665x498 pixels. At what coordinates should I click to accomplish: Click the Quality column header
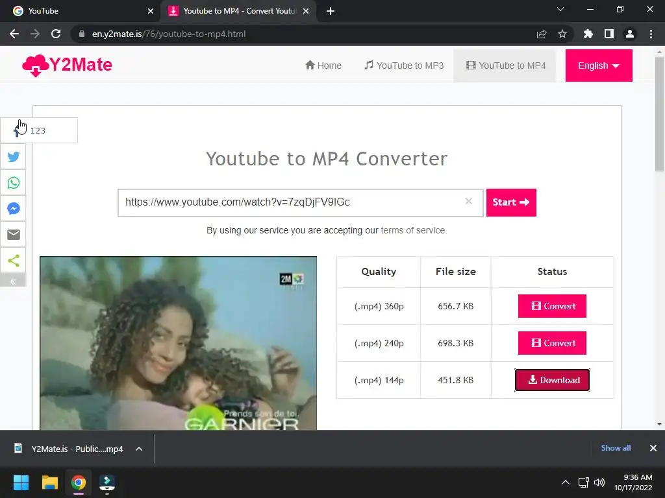click(x=379, y=272)
